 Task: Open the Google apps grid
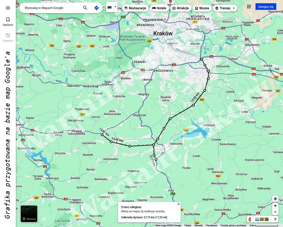point(249,7)
